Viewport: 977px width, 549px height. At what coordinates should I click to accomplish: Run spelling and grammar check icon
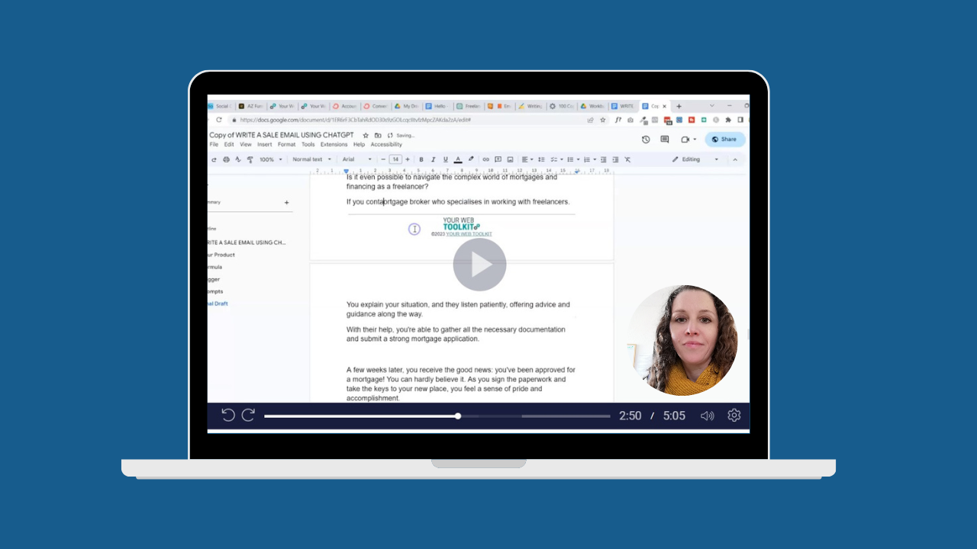pyautogui.click(x=238, y=159)
